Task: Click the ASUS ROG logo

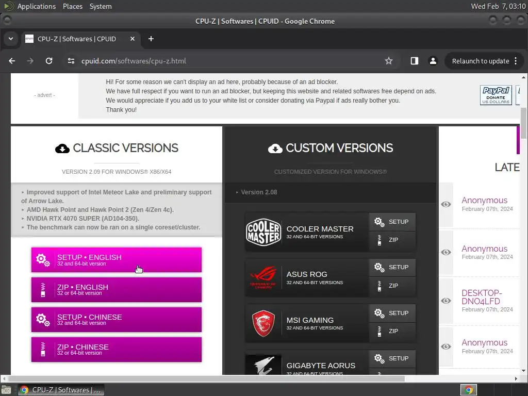Action: pos(263,277)
